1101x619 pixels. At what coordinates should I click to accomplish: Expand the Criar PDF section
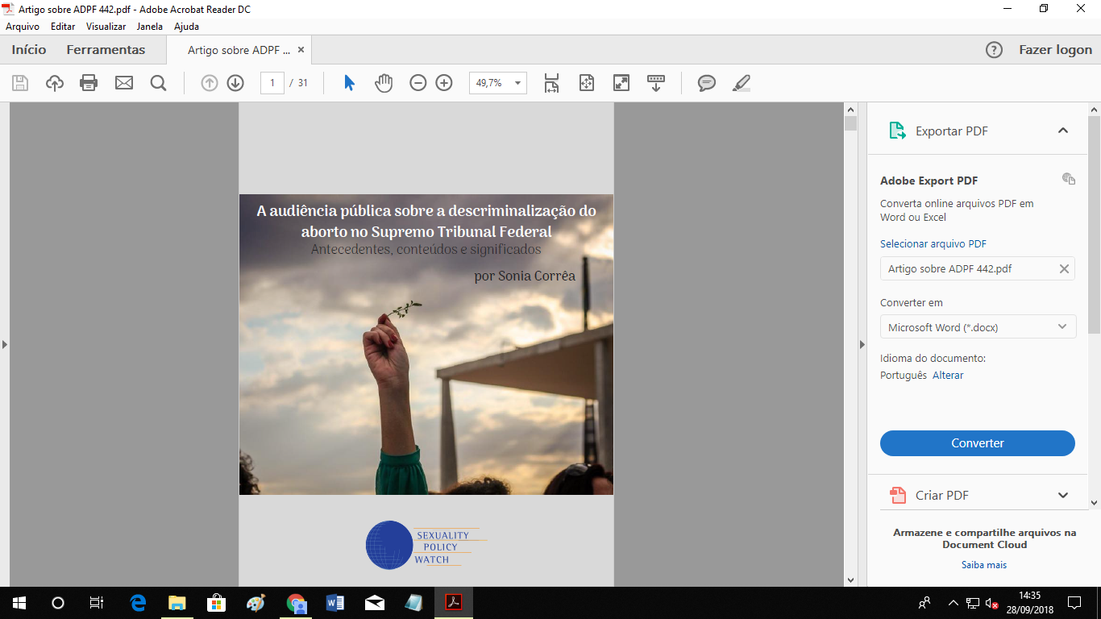[1063, 495]
